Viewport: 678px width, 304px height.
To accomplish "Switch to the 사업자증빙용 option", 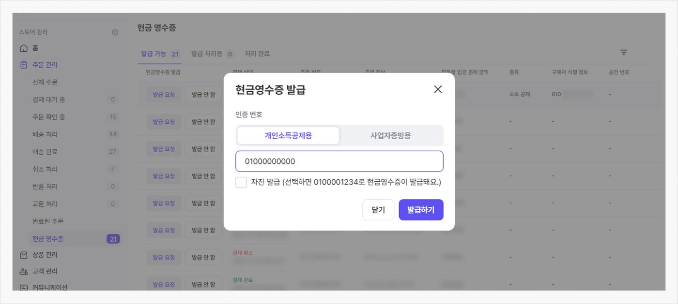I will point(390,136).
